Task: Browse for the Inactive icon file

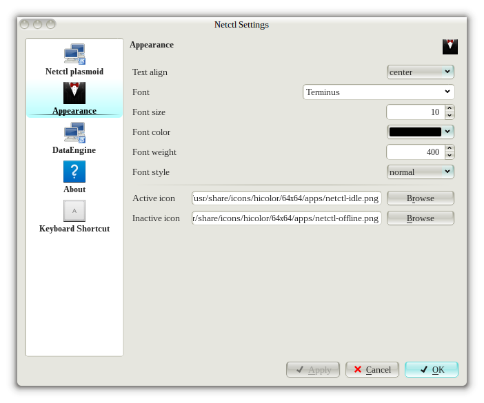Action: [x=420, y=218]
